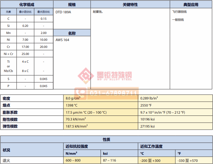The image size is (213, 164).
Task: Select the 600 – 800 tensile strength cell
Action: 73,161
